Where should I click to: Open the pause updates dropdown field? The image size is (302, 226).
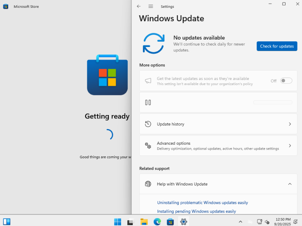tap(273, 102)
